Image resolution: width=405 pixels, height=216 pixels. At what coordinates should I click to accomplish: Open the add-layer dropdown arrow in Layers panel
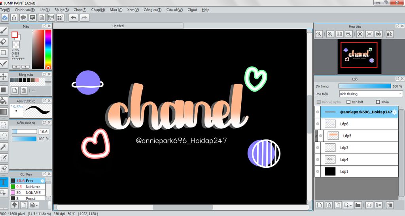(x=351, y=205)
